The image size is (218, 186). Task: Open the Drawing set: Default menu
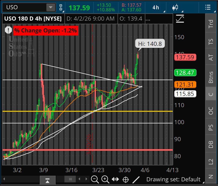[x=173, y=179]
